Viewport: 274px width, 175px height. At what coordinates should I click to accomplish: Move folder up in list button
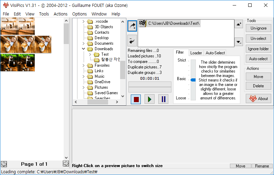point(239,24)
